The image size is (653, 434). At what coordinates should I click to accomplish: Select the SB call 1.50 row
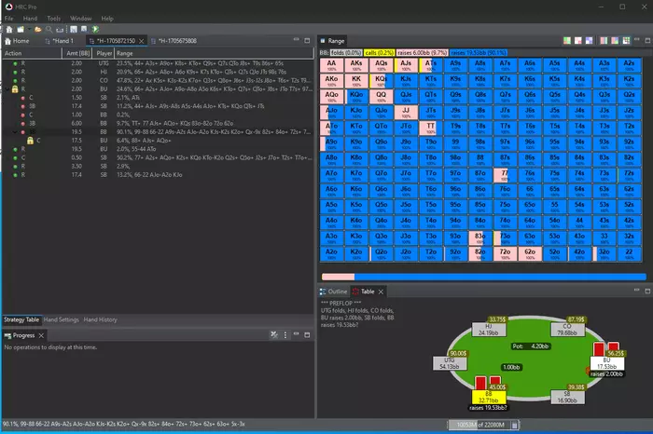click(x=158, y=98)
